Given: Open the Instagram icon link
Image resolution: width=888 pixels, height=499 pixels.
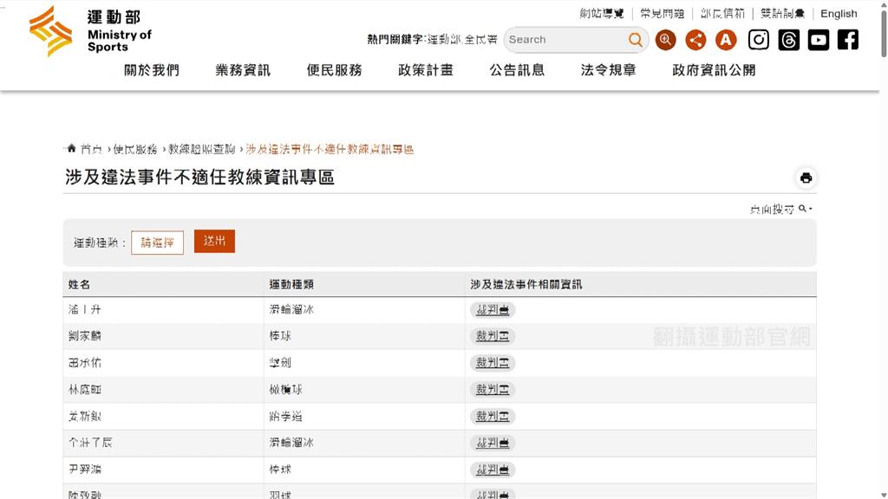Looking at the screenshot, I should click(758, 40).
